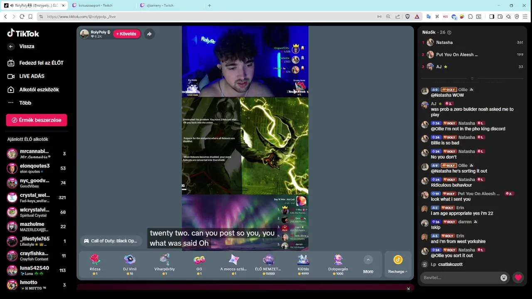The width and height of the screenshot is (532, 299).
Task: Open crayfishka... recommended live
Action: point(37,255)
